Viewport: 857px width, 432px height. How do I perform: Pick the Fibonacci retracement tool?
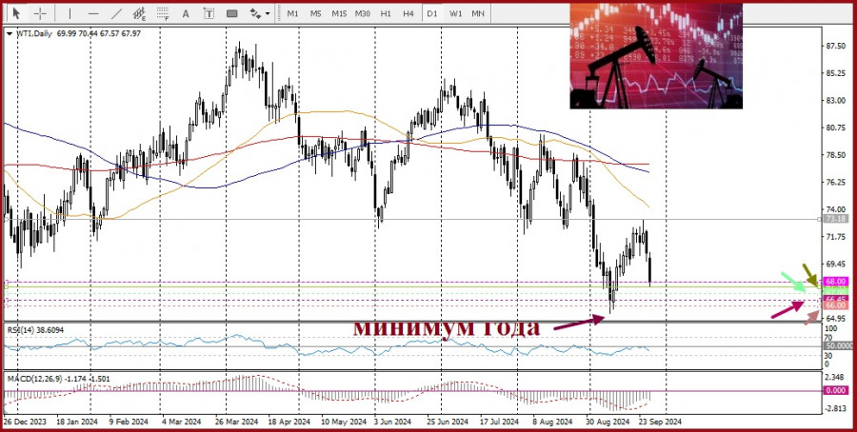pos(163,13)
